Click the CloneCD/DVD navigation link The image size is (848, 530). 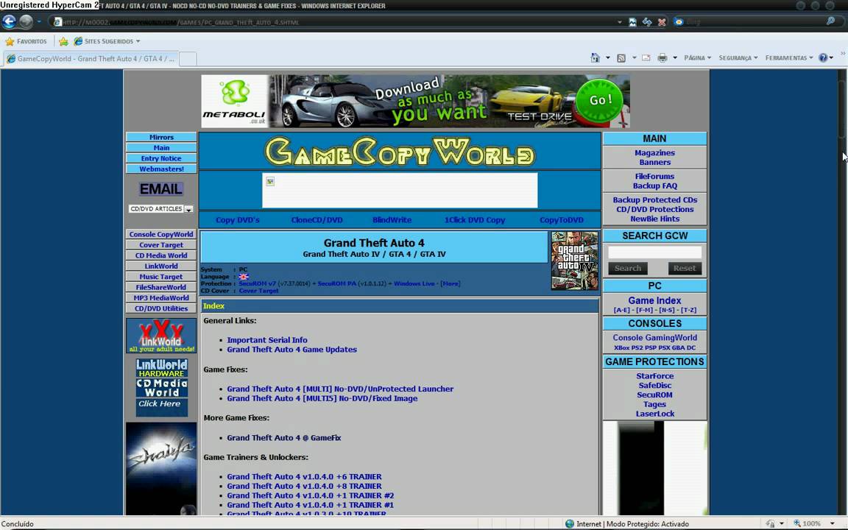[317, 220]
